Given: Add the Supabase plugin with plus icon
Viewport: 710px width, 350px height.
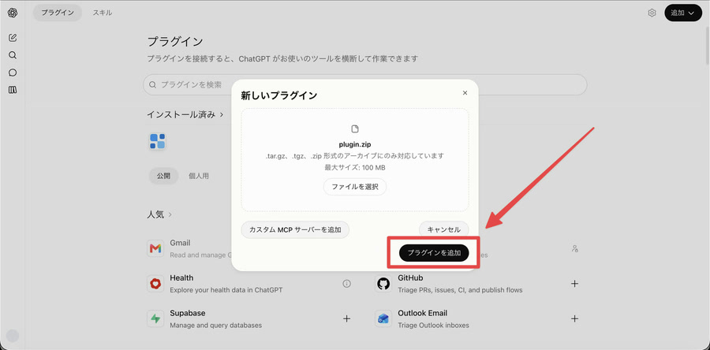Looking at the screenshot, I should (x=347, y=318).
